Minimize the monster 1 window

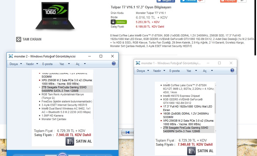(x=208, y=63)
